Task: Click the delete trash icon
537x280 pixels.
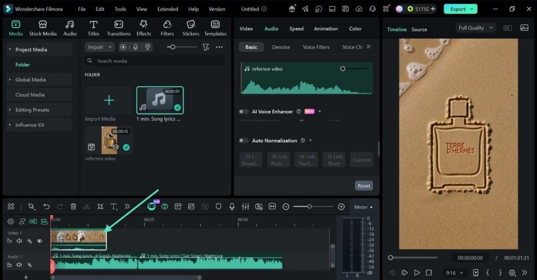Action: coord(73,207)
